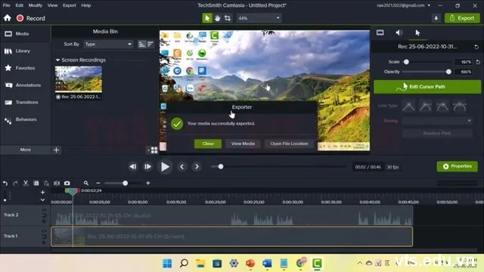Redo the last action

click(15, 183)
